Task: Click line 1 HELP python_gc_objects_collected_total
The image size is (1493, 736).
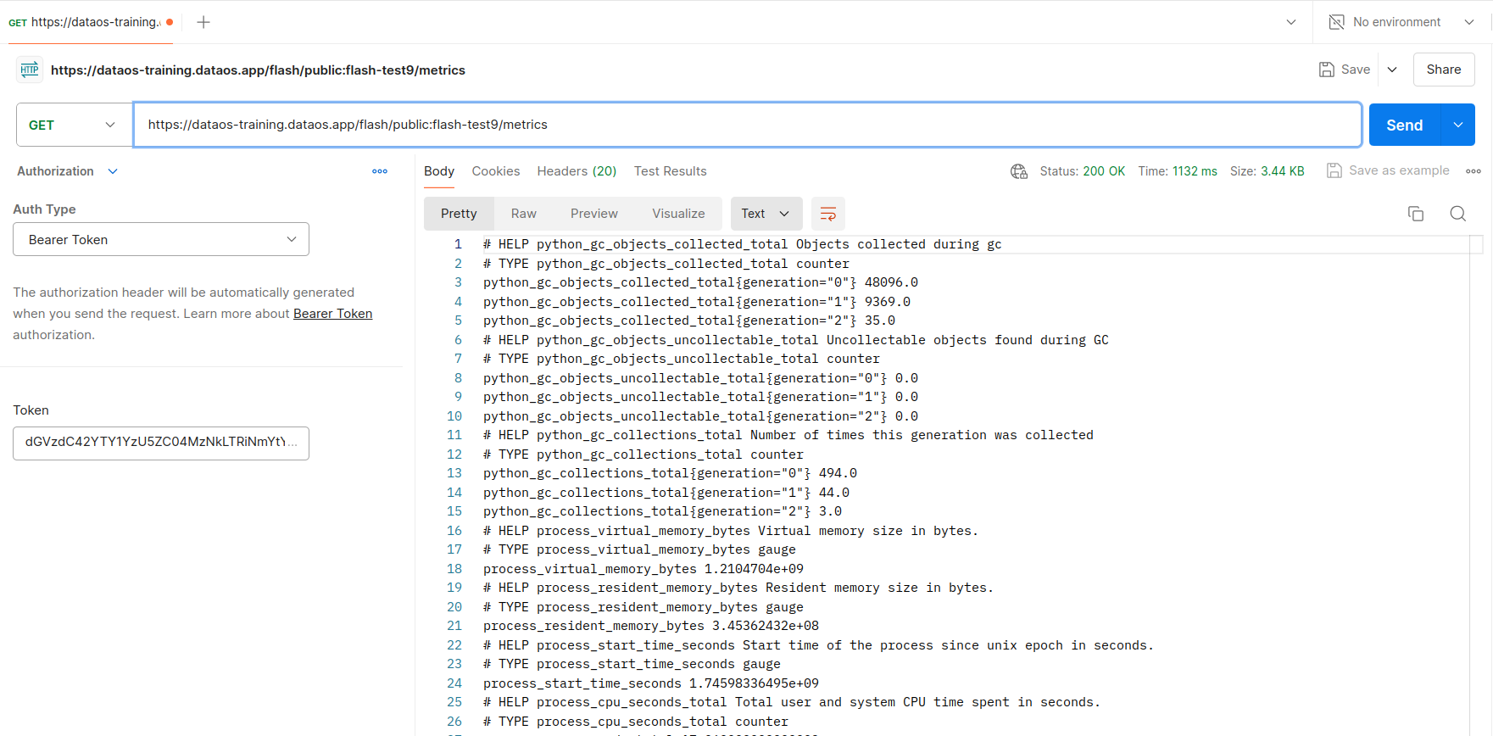Action: [743, 244]
